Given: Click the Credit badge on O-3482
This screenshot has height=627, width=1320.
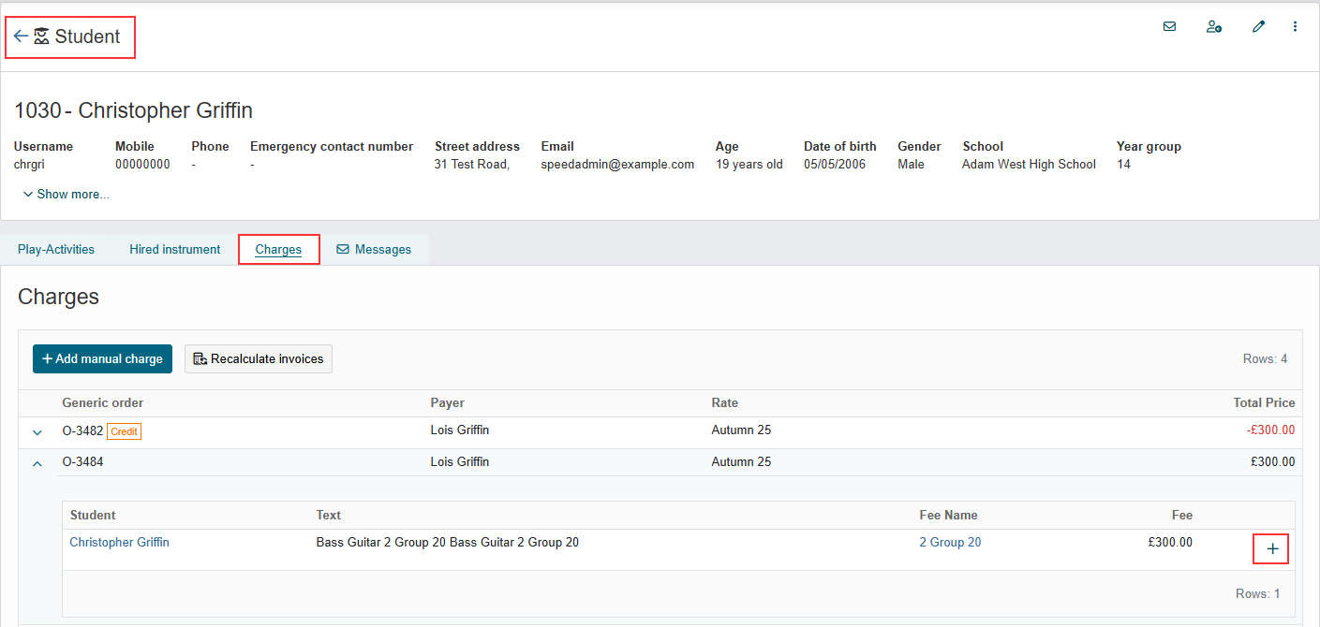Looking at the screenshot, I should (x=124, y=431).
